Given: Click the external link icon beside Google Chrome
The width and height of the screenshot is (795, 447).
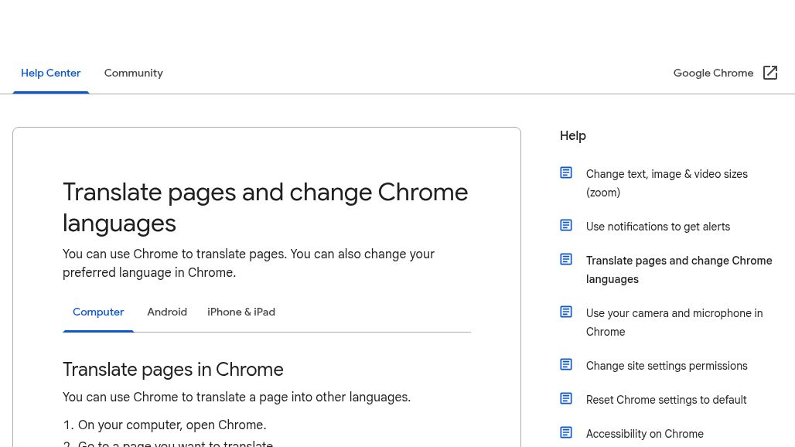Looking at the screenshot, I should [770, 73].
